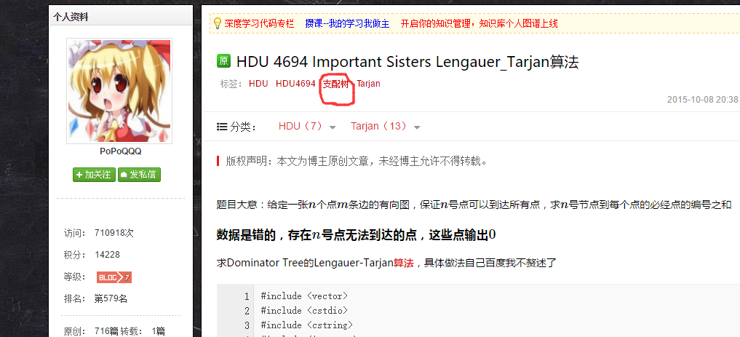This screenshot has width=740, height=337.
Task: Expand the HDU（7）category dropdown arrow
Action: (333, 127)
